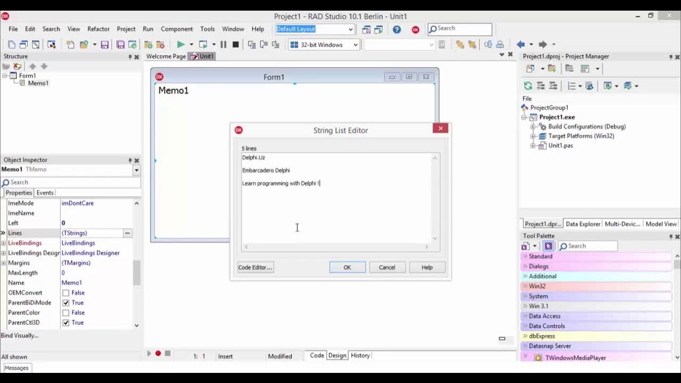Open the 32-bit Windows platform dropdown

tap(355, 45)
